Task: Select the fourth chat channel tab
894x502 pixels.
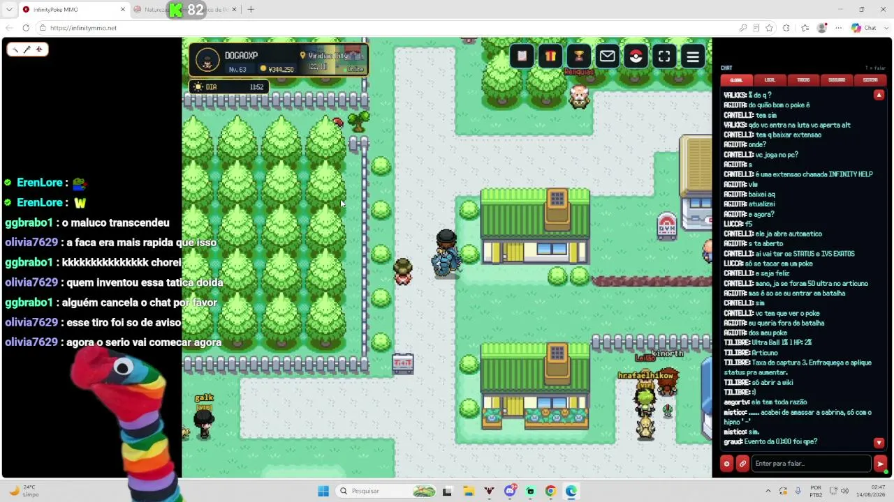Action: tap(837, 79)
